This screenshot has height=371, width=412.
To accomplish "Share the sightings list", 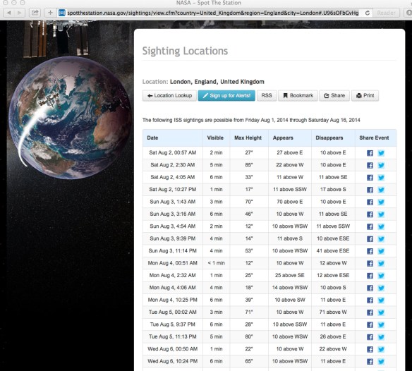I will (334, 96).
